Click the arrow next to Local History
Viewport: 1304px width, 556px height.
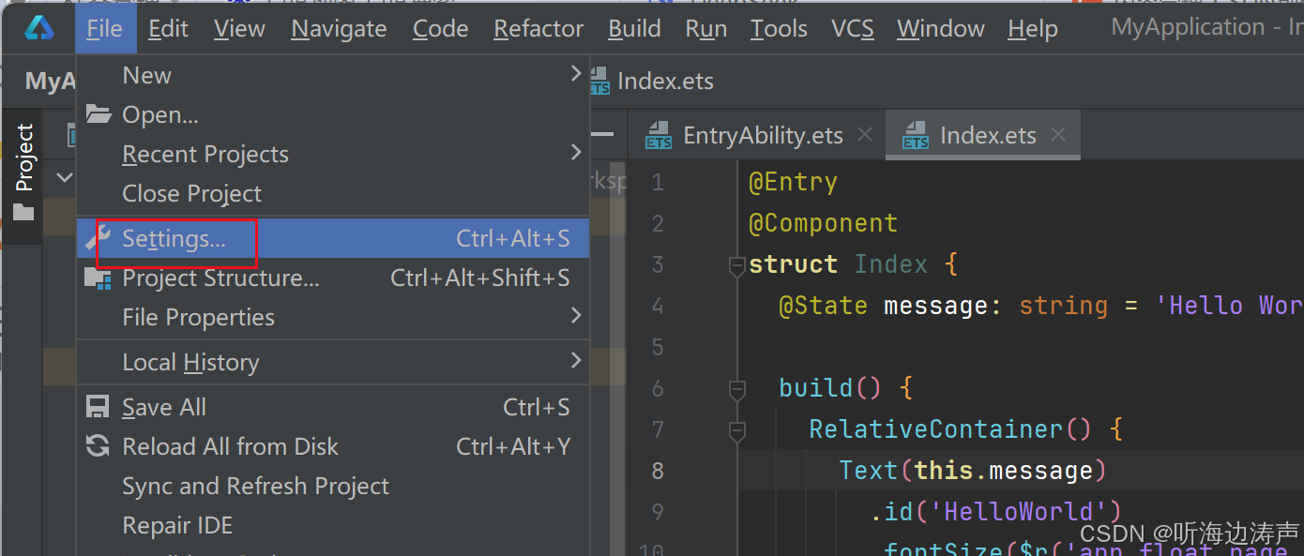(576, 360)
